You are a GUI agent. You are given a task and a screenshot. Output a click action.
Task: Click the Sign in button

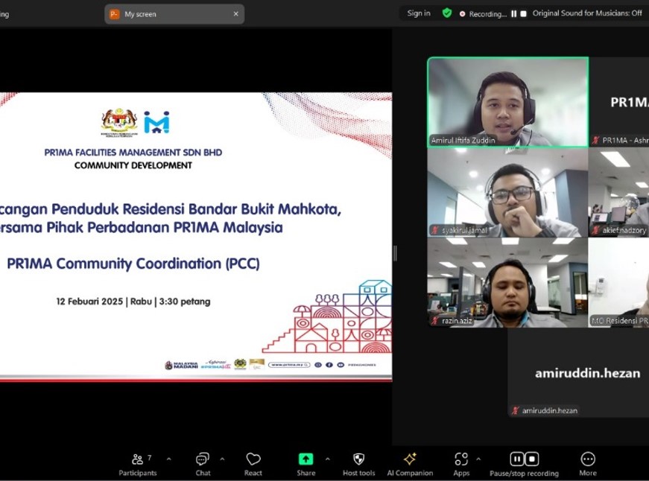[x=419, y=13]
